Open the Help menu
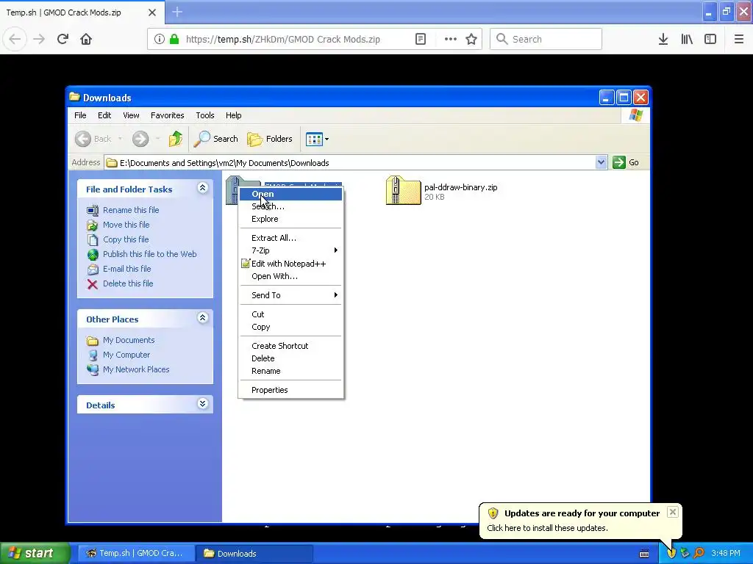The height and width of the screenshot is (564, 753). [233, 115]
